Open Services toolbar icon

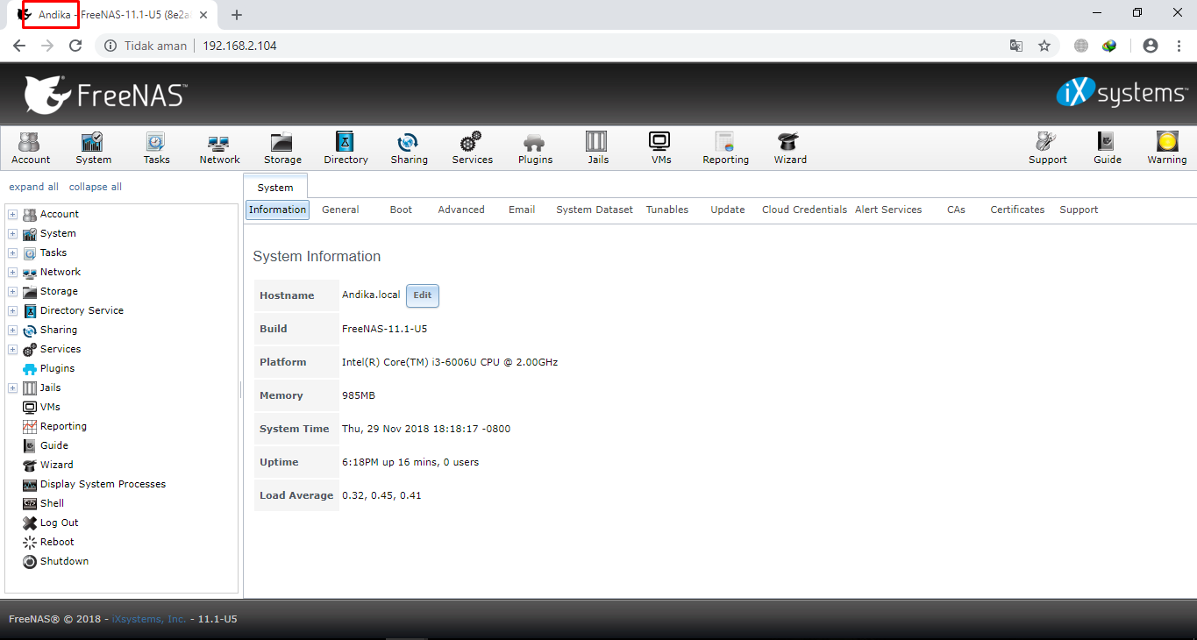(472, 148)
